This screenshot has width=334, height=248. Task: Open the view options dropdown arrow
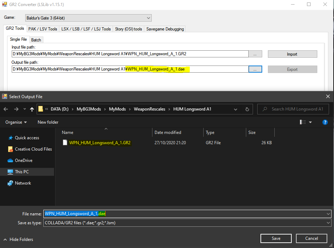coord(310,122)
